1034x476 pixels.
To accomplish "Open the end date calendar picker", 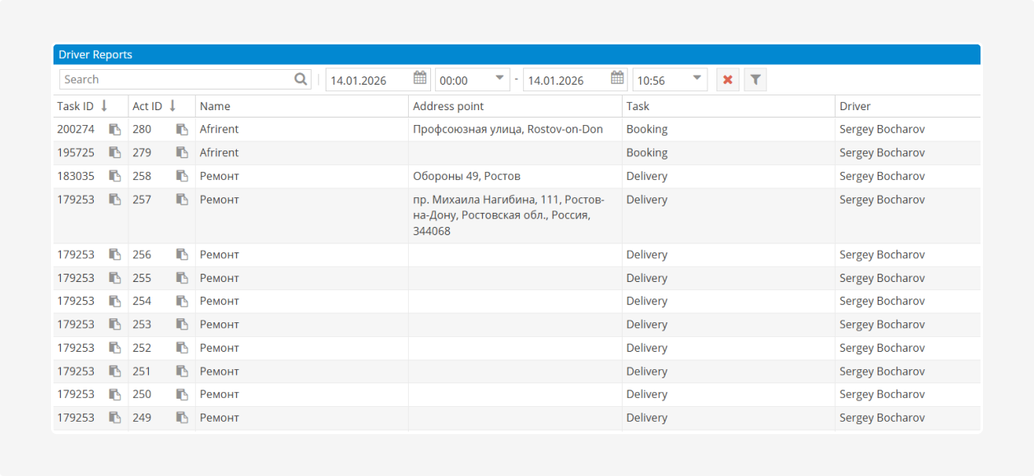I will 617,79.
